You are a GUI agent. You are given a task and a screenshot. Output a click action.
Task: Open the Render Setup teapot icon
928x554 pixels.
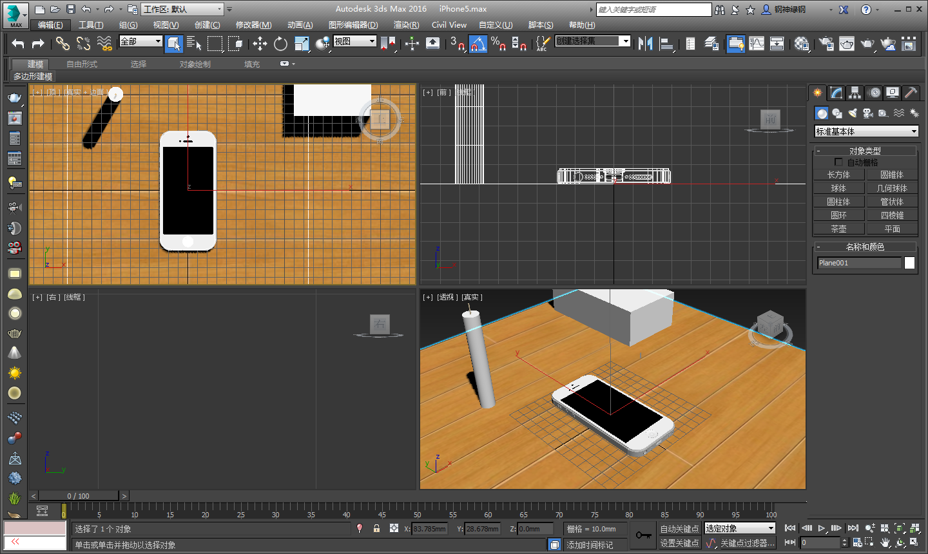pos(826,43)
